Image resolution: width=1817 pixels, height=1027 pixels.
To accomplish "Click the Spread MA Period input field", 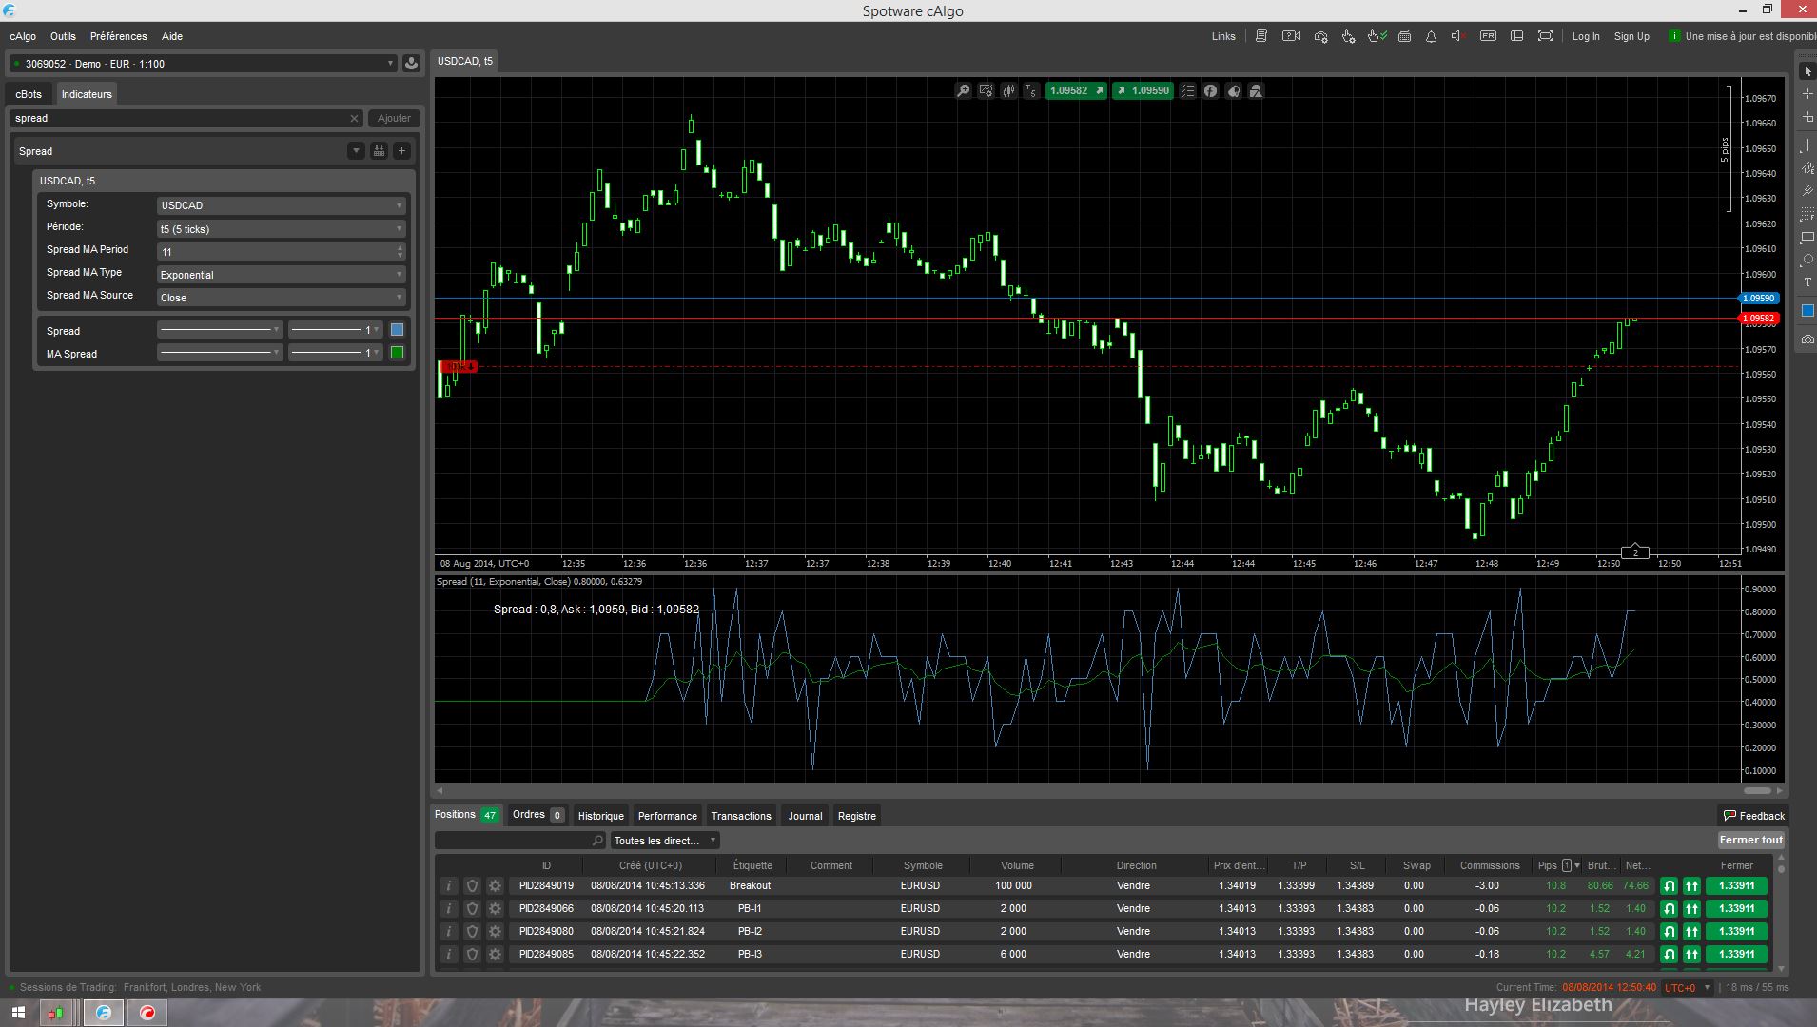I will click(x=281, y=252).
